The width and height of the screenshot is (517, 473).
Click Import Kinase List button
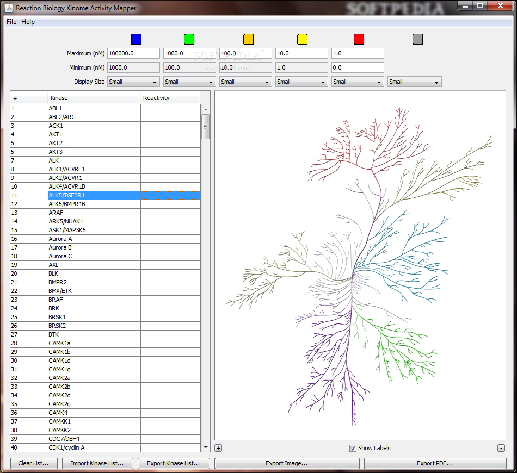pyautogui.click(x=97, y=463)
